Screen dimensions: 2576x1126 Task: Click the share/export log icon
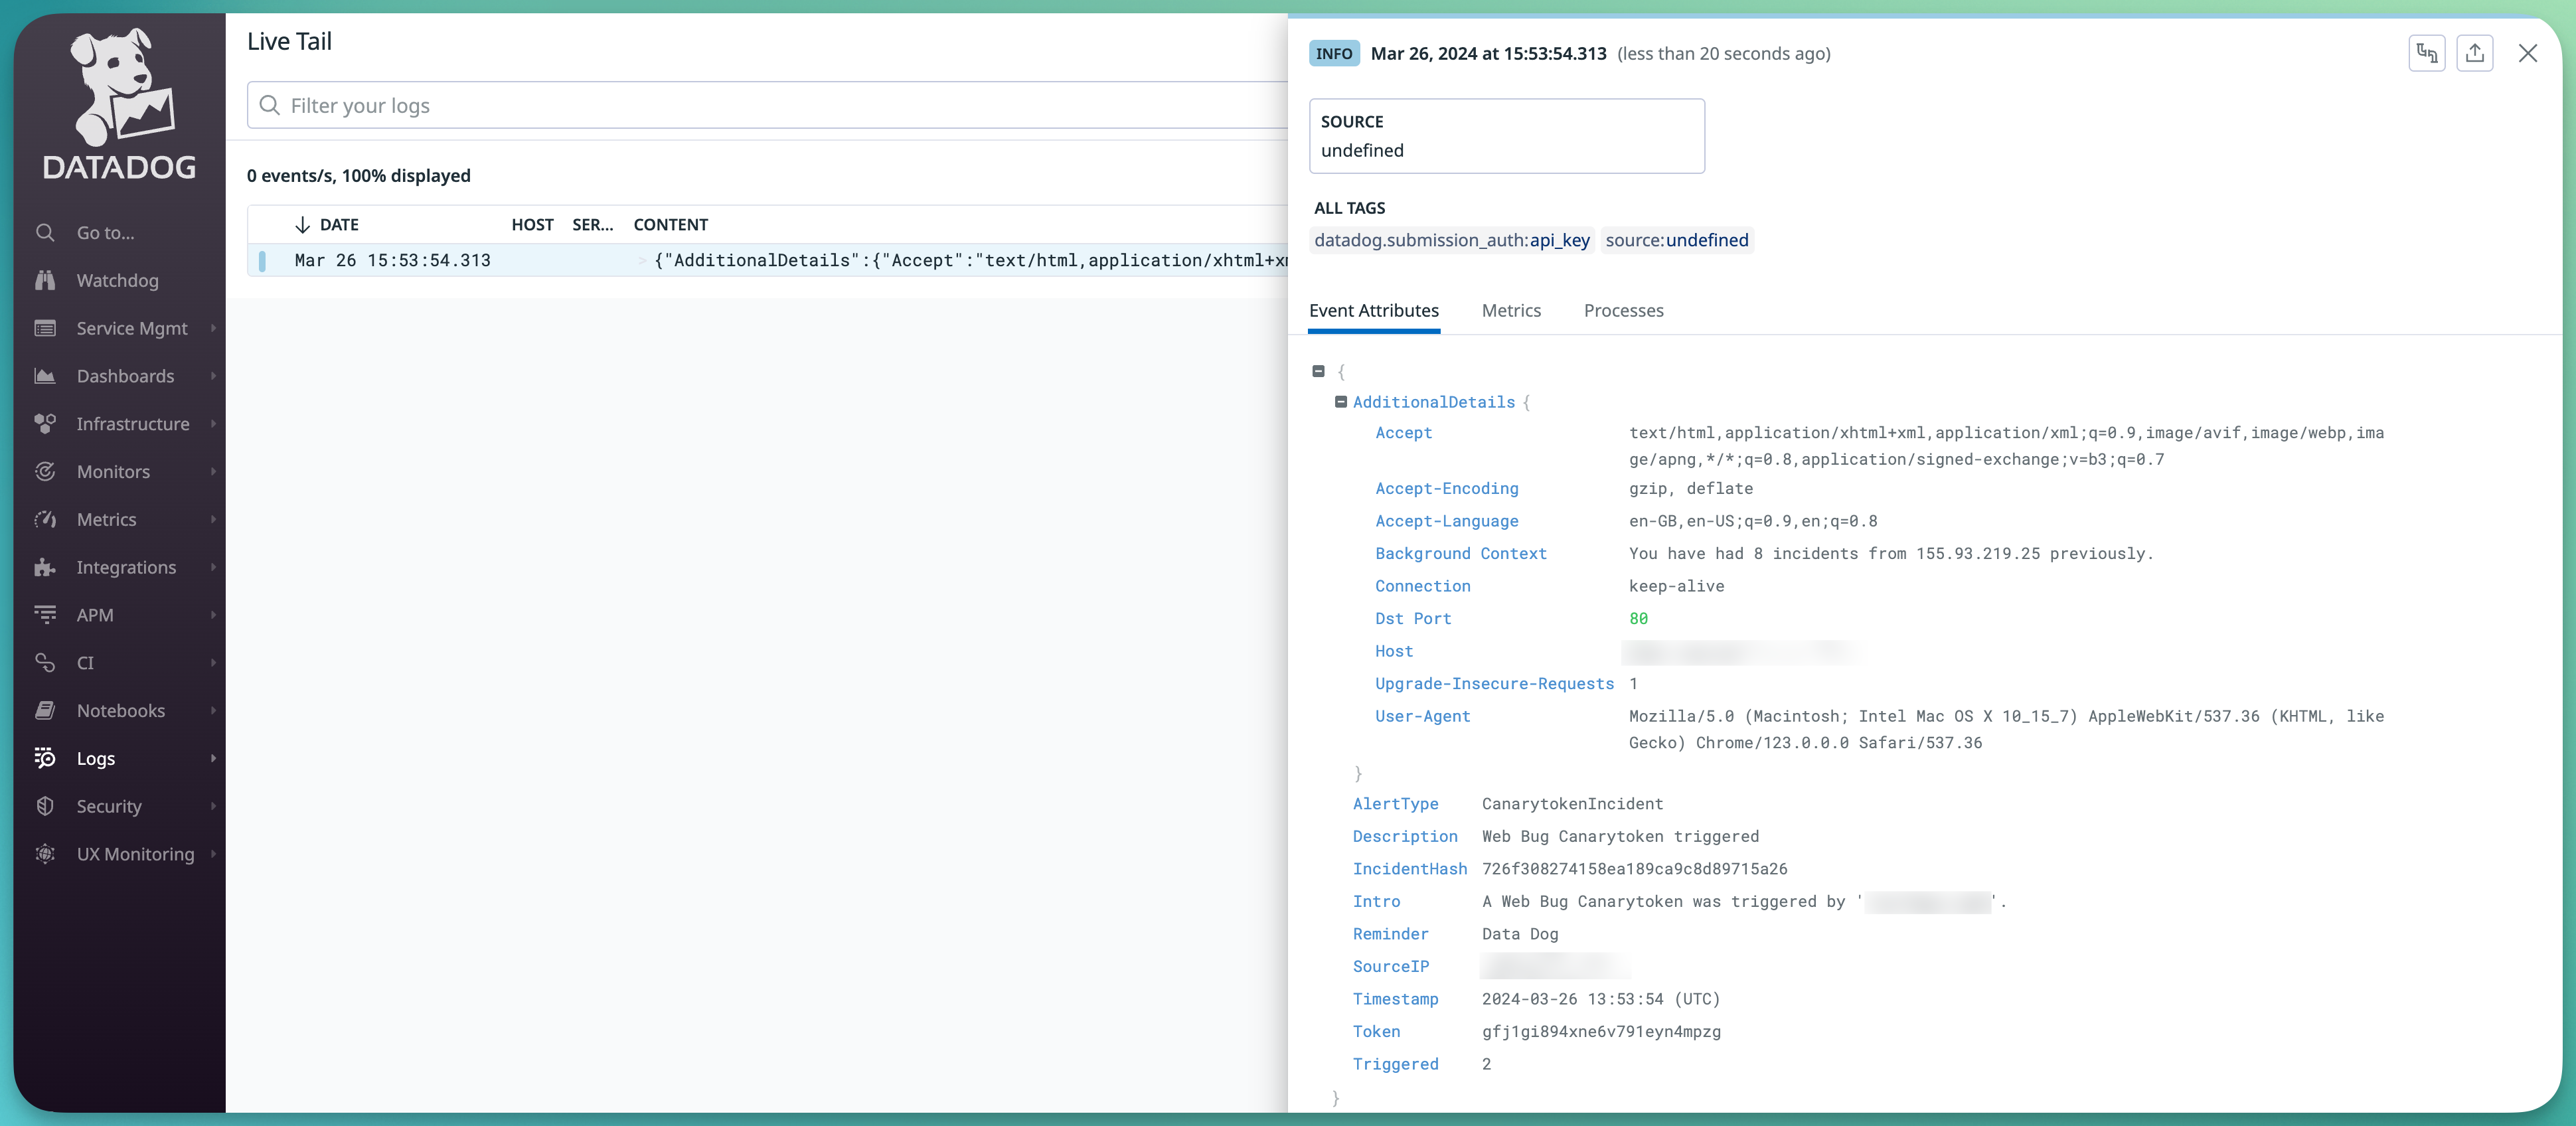2474,53
